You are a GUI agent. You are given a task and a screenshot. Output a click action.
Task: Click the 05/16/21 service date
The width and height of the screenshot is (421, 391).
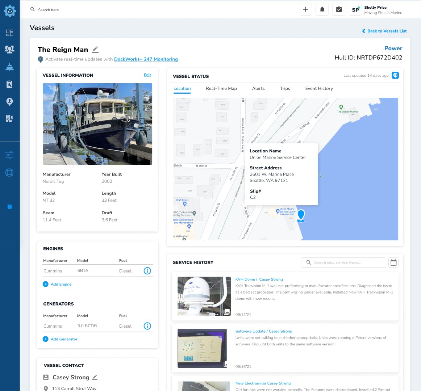pos(243,367)
